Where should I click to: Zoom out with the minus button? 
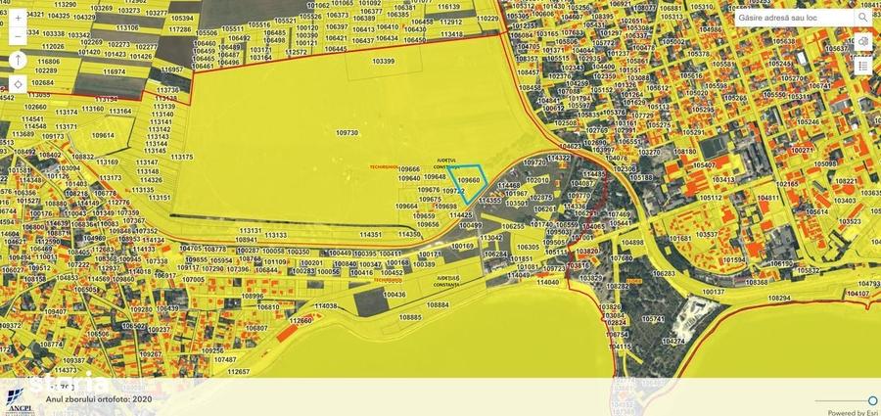pyautogui.click(x=18, y=36)
